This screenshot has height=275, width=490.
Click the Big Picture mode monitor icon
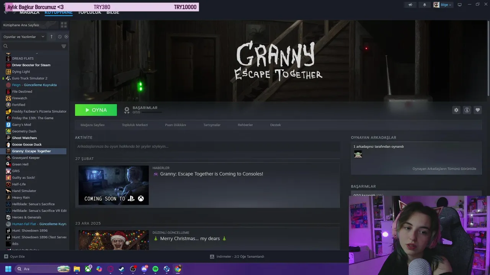click(460, 5)
